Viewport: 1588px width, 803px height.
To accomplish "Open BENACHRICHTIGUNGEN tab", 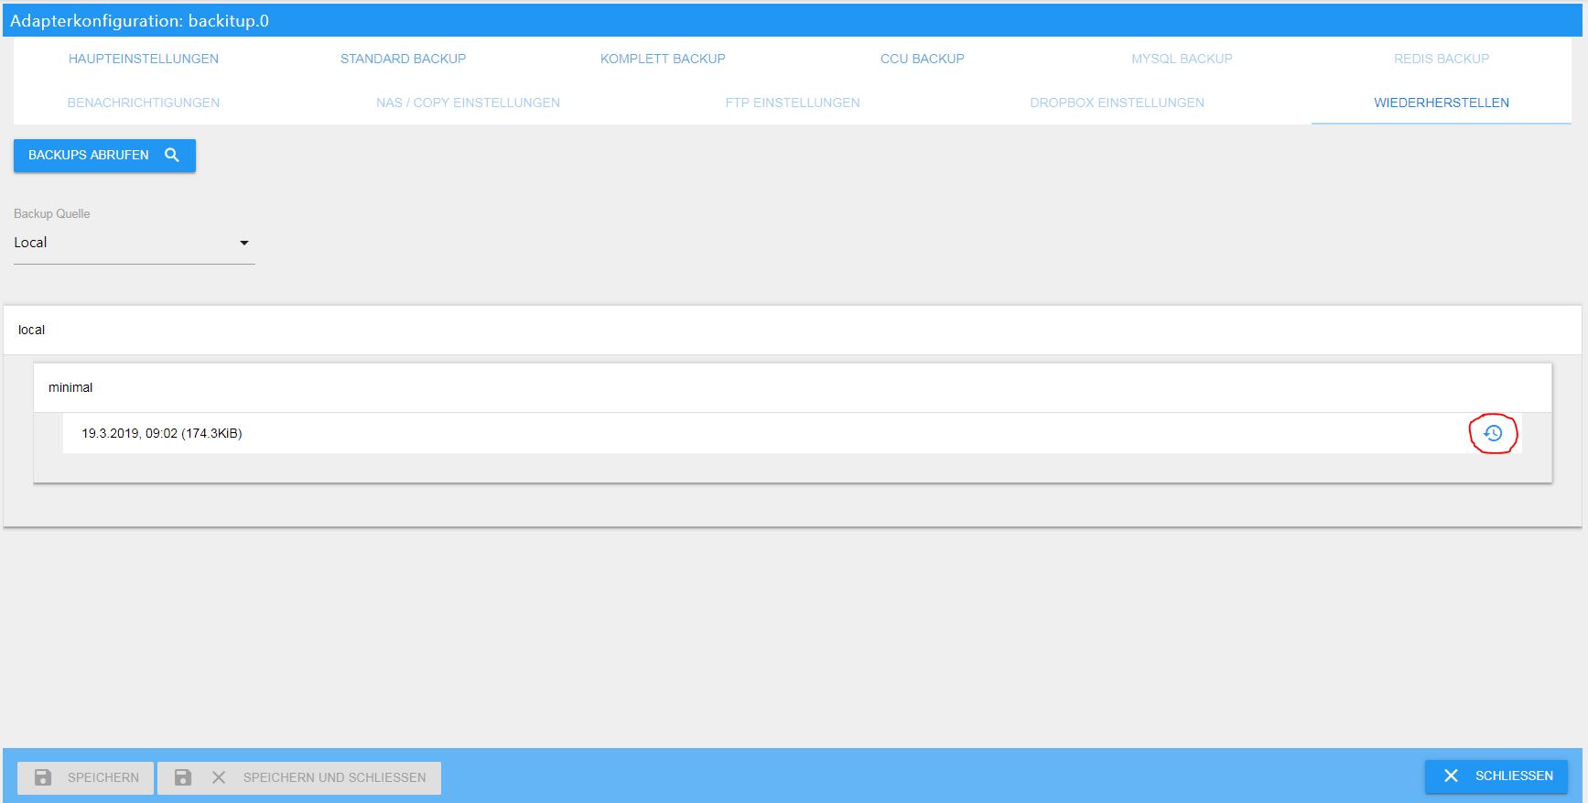I will coord(144,103).
